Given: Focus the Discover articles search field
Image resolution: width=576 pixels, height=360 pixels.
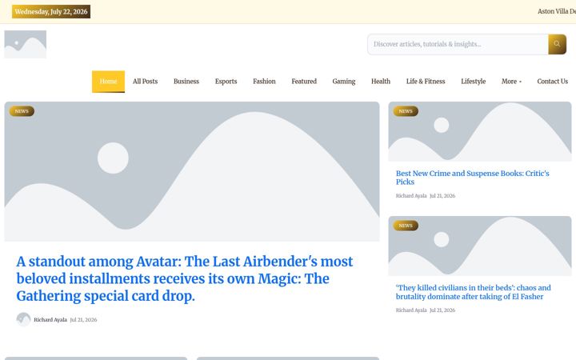Looking at the screenshot, I should point(458,44).
